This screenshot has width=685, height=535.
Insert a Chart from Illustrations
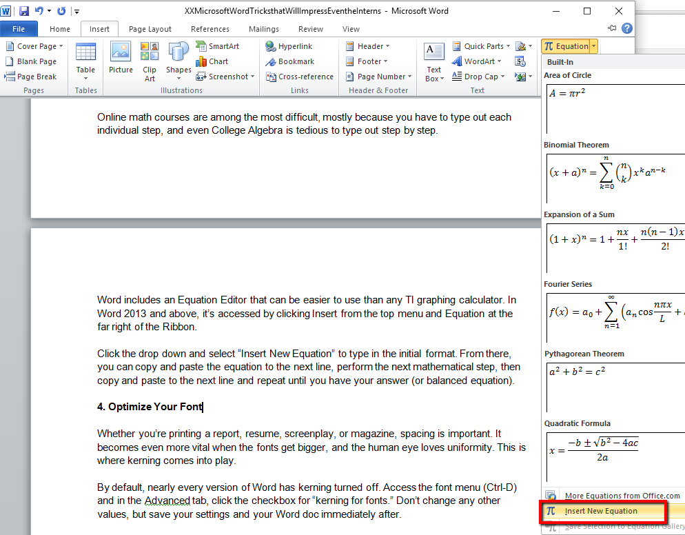tap(212, 61)
